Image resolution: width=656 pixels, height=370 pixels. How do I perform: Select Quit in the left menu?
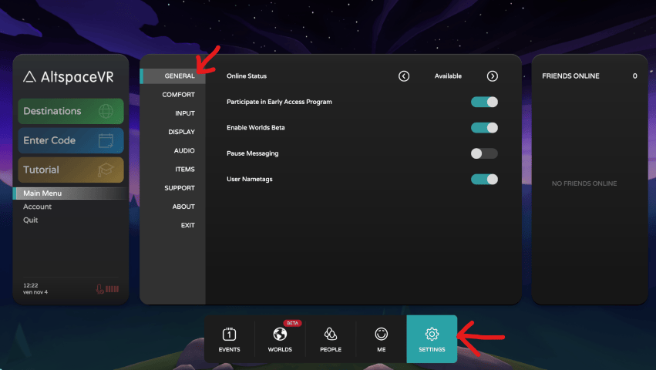31,220
